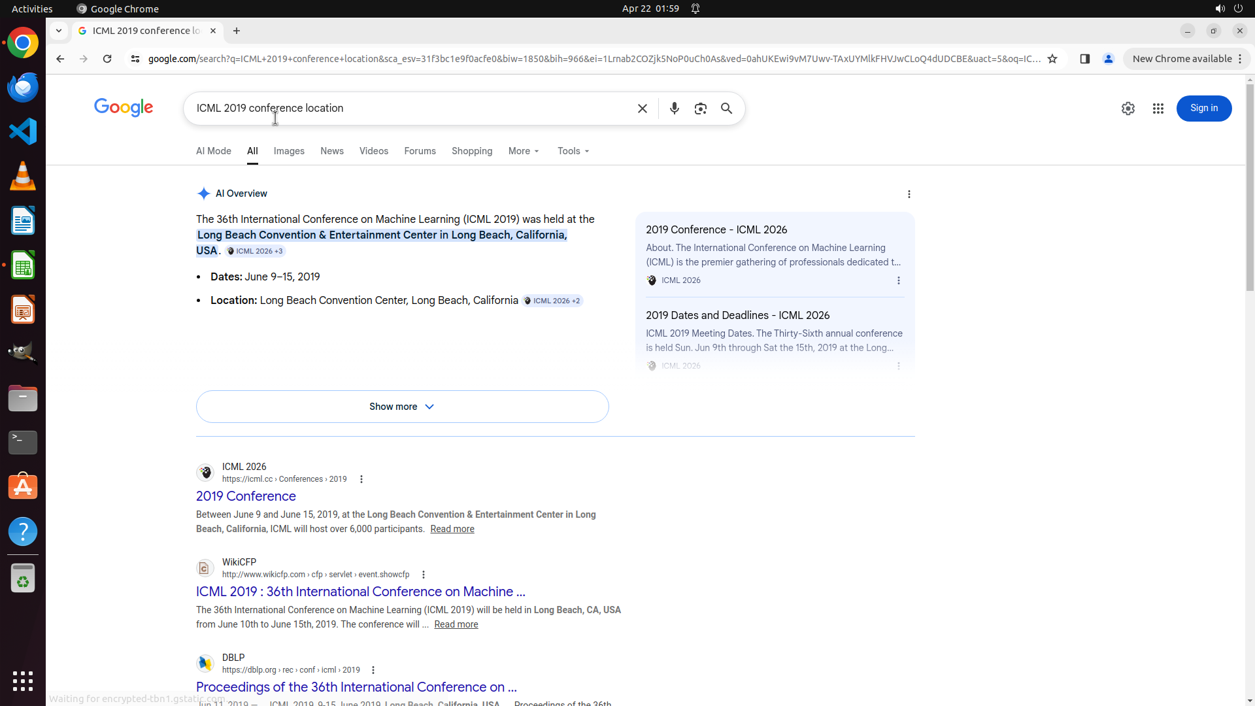
Task: Click the magnifier search button
Action: (726, 109)
